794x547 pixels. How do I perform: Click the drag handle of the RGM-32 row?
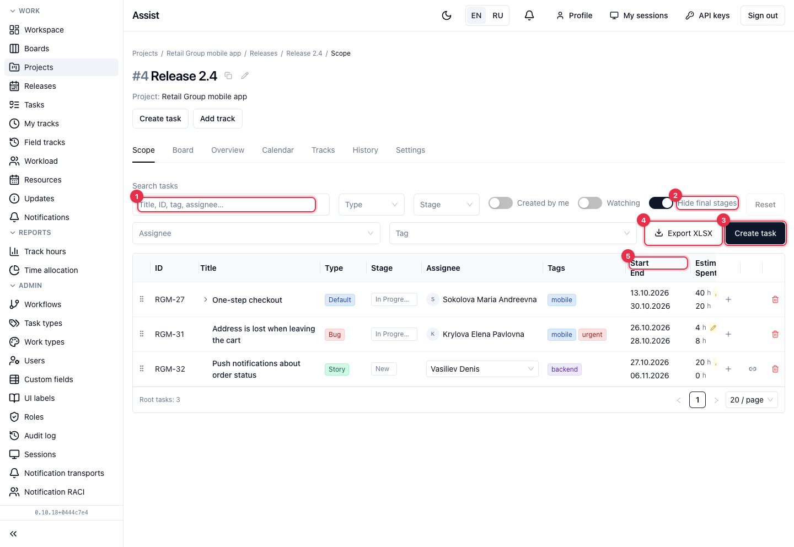coord(142,368)
